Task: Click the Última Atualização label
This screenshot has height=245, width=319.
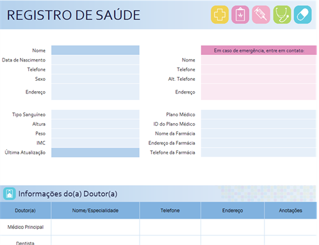Action: 25,153
